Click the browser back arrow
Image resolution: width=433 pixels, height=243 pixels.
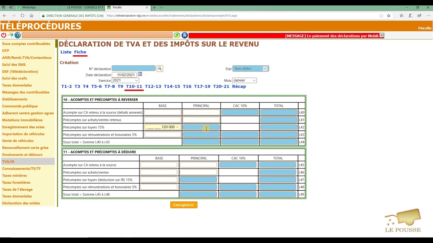click(x=5, y=16)
